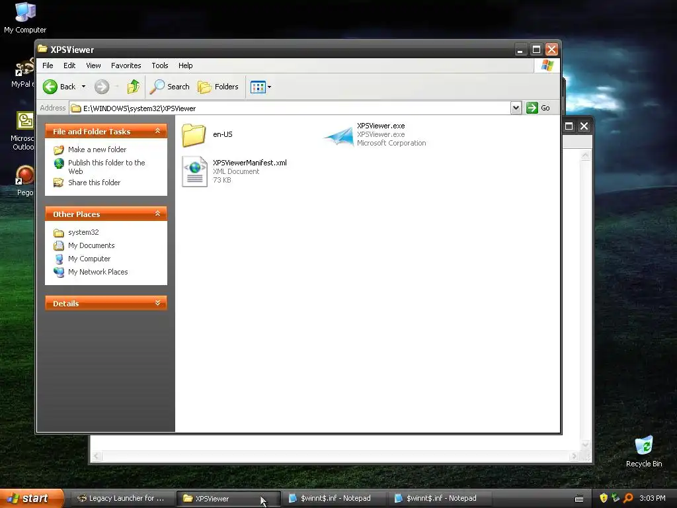Go up one folder level icon
The width and height of the screenshot is (677, 508).
[134, 87]
